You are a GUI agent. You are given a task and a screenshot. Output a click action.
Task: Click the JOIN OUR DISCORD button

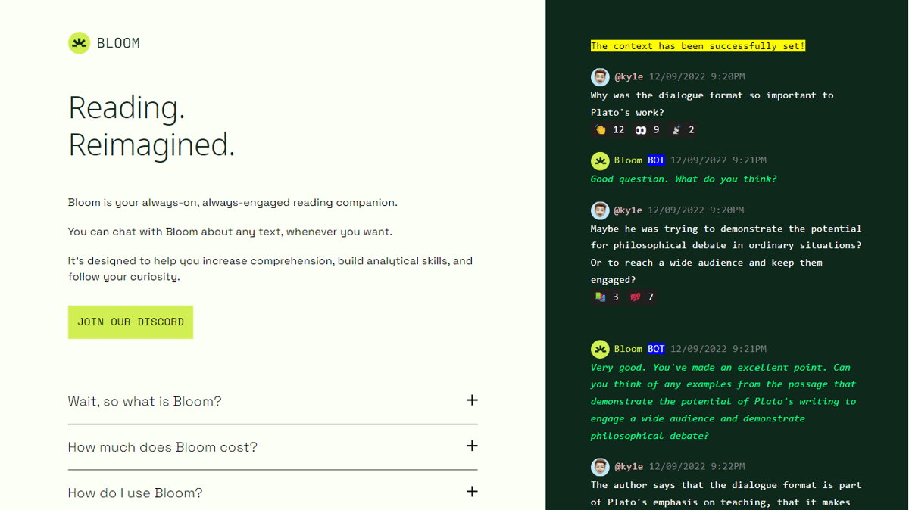(x=130, y=322)
